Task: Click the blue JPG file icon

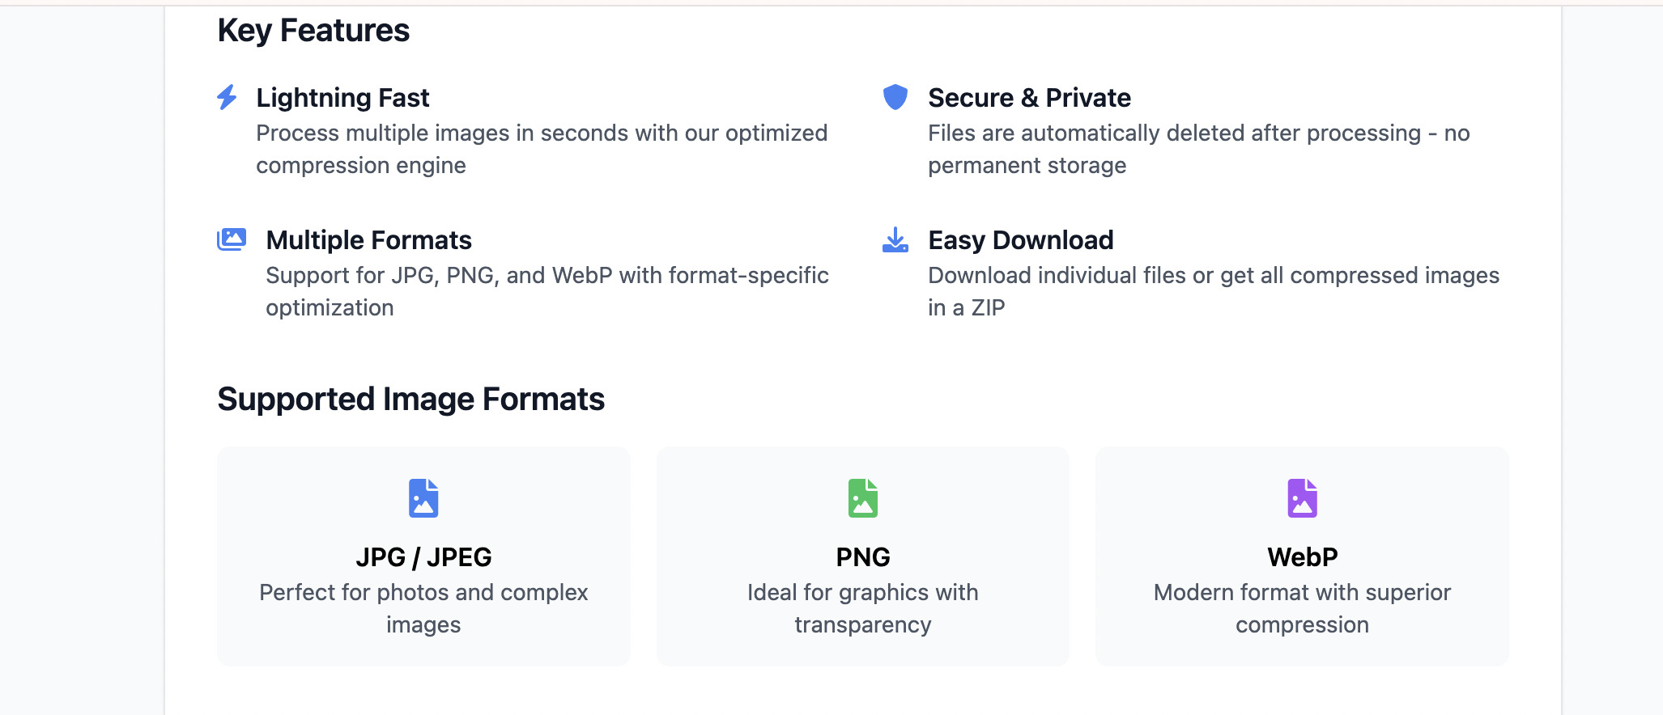Action: (423, 498)
